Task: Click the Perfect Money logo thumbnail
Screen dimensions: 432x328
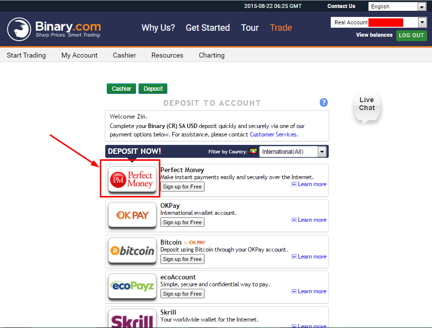Action: (x=132, y=179)
